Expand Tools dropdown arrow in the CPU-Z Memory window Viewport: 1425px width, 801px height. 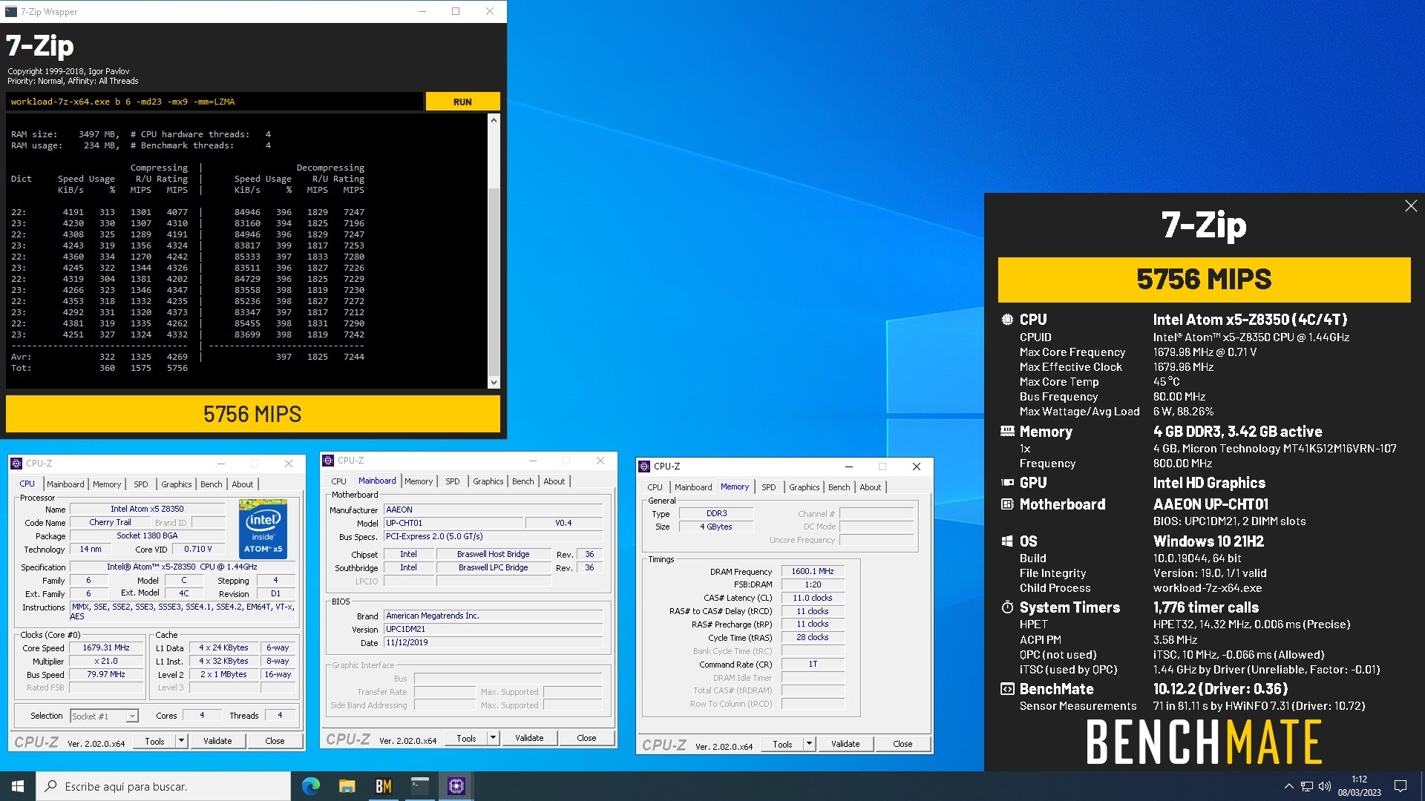coord(808,744)
